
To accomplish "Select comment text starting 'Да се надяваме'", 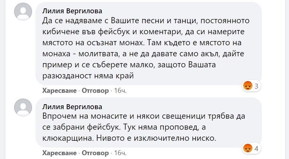I will point(146,48).
